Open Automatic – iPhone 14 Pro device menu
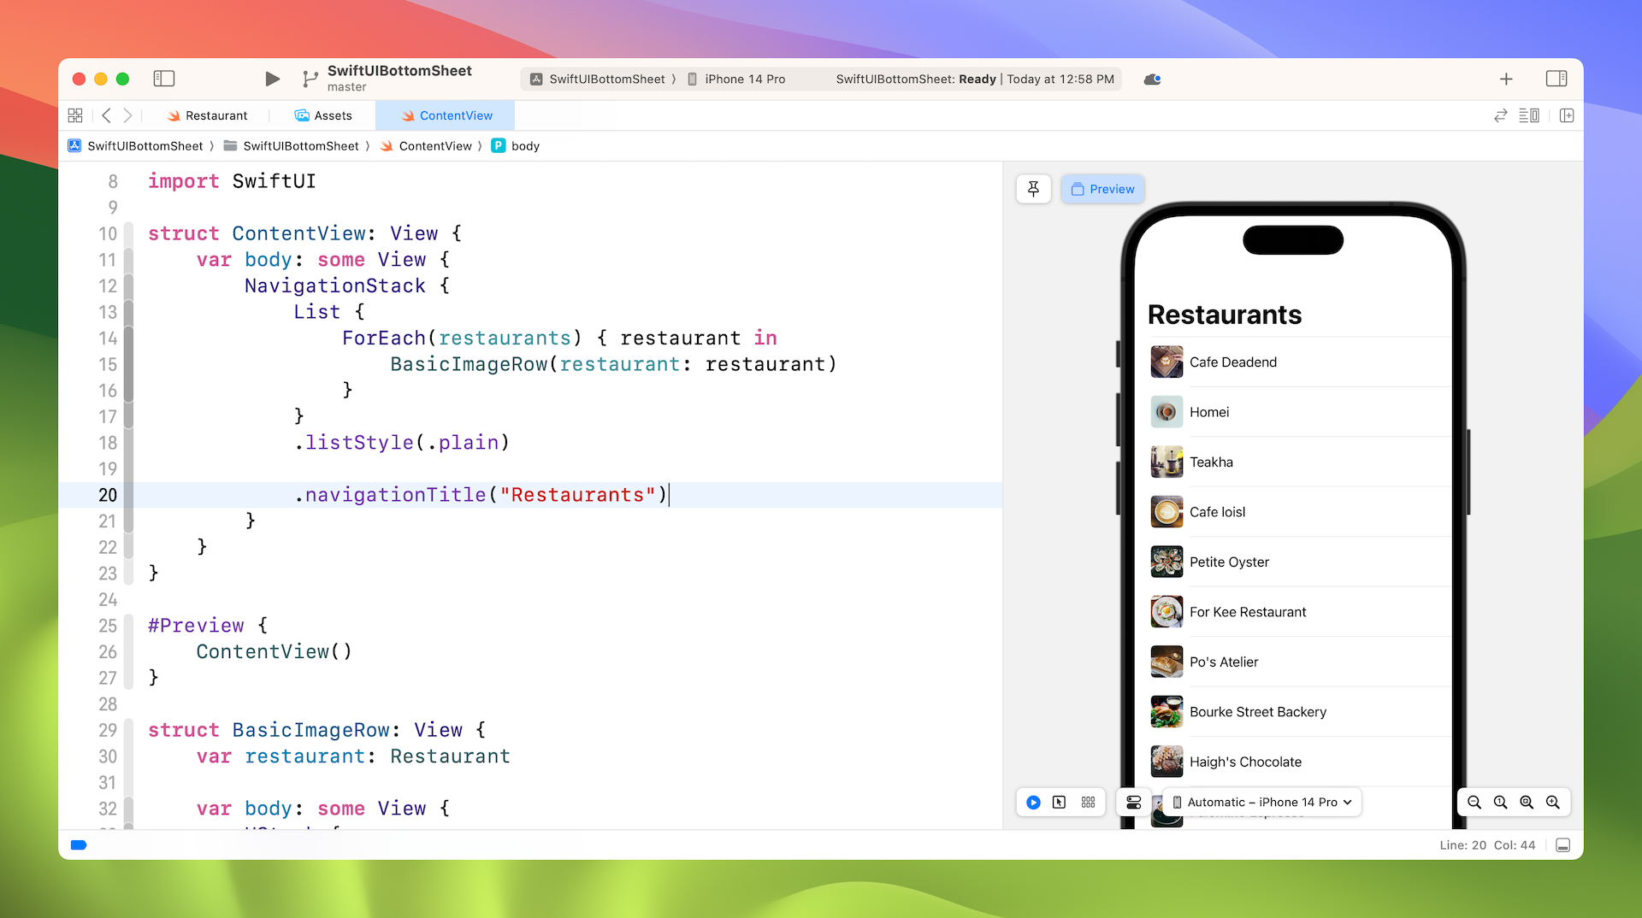1642x918 pixels. pyautogui.click(x=1261, y=803)
